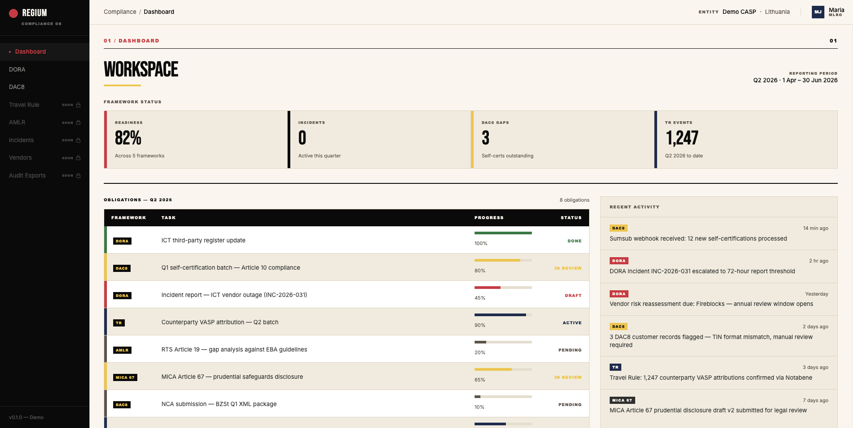The width and height of the screenshot is (853, 428).
Task: Click TR badge in Counterparty VASP row
Action: coord(119,323)
